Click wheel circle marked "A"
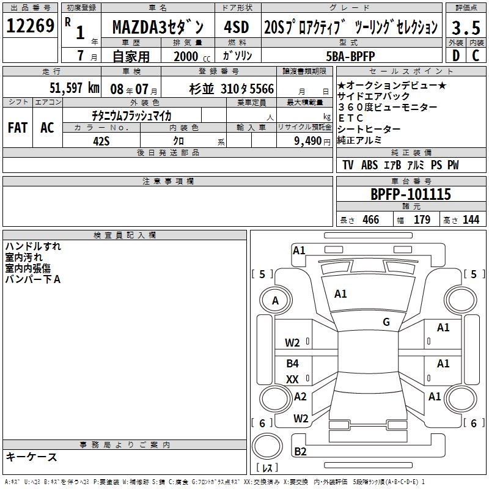The height and width of the screenshot is (489, 489). pyautogui.click(x=276, y=301)
